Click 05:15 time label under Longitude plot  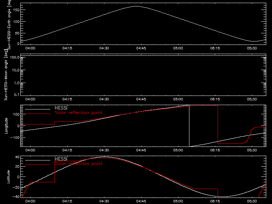point(215,150)
